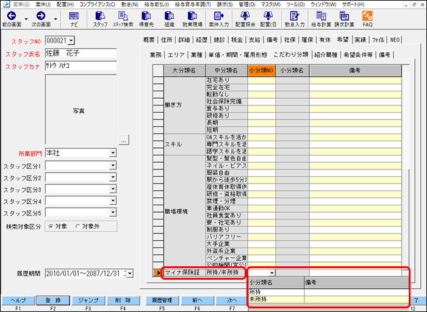Open the 営業(G) menu

[21, 4]
